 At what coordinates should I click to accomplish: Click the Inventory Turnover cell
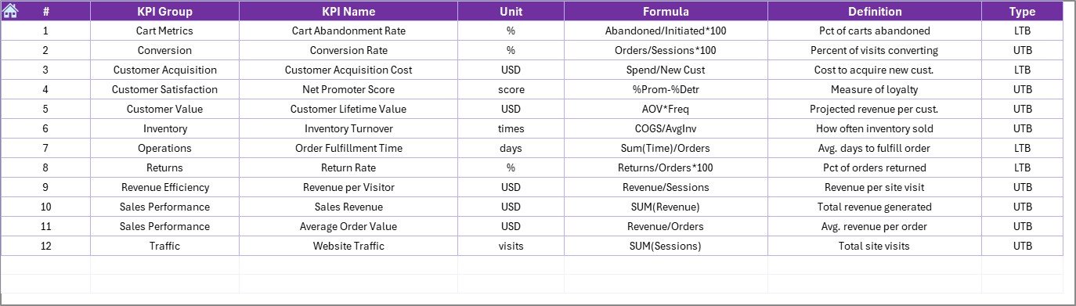click(x=348, y=128)
